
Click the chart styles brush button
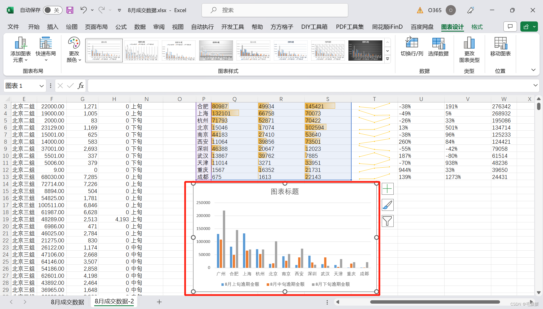pyautogui.click(x=387, y=205)
